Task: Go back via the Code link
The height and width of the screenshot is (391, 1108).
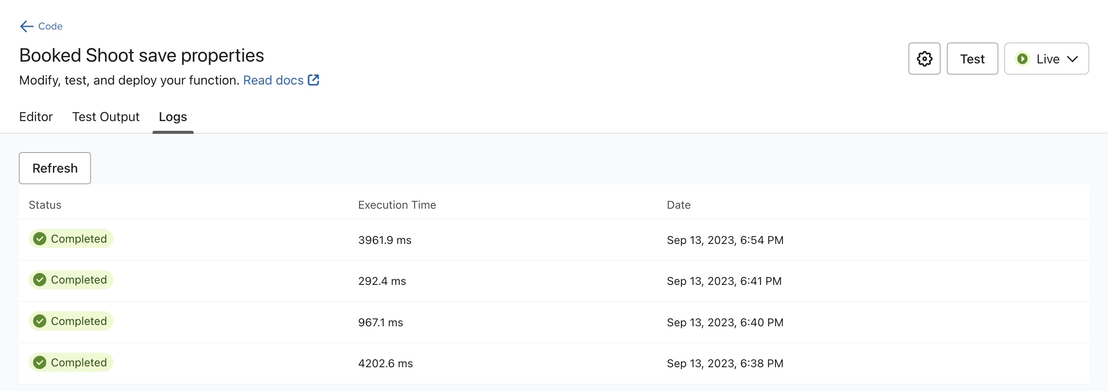Action: [50, 26]
